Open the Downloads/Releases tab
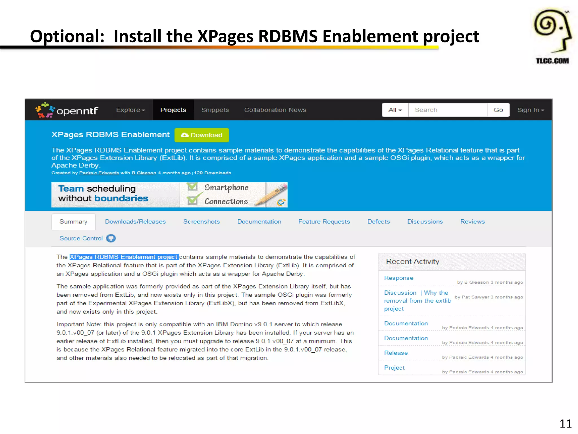 135,222
